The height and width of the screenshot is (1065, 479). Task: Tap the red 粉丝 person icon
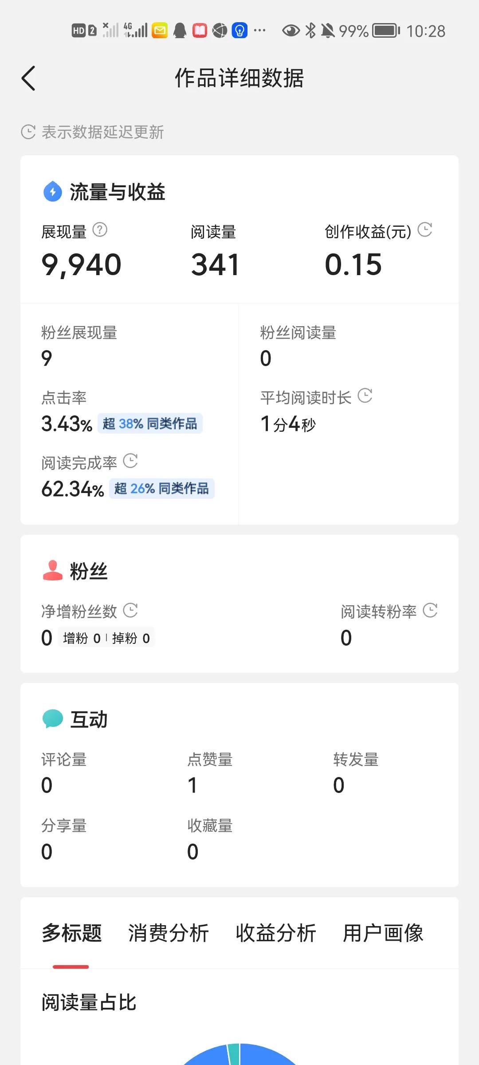(x=53, y=571)
